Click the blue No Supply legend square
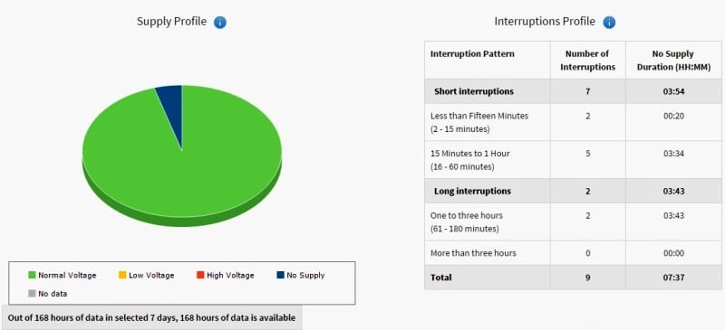725x330 pixels. pos(280,275)
